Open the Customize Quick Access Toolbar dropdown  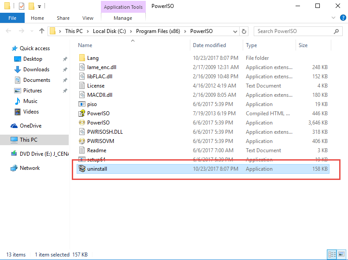[x=39, y=7]
